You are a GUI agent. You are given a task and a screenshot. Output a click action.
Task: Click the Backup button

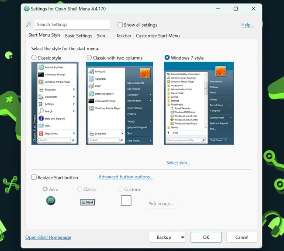(164, 237)
